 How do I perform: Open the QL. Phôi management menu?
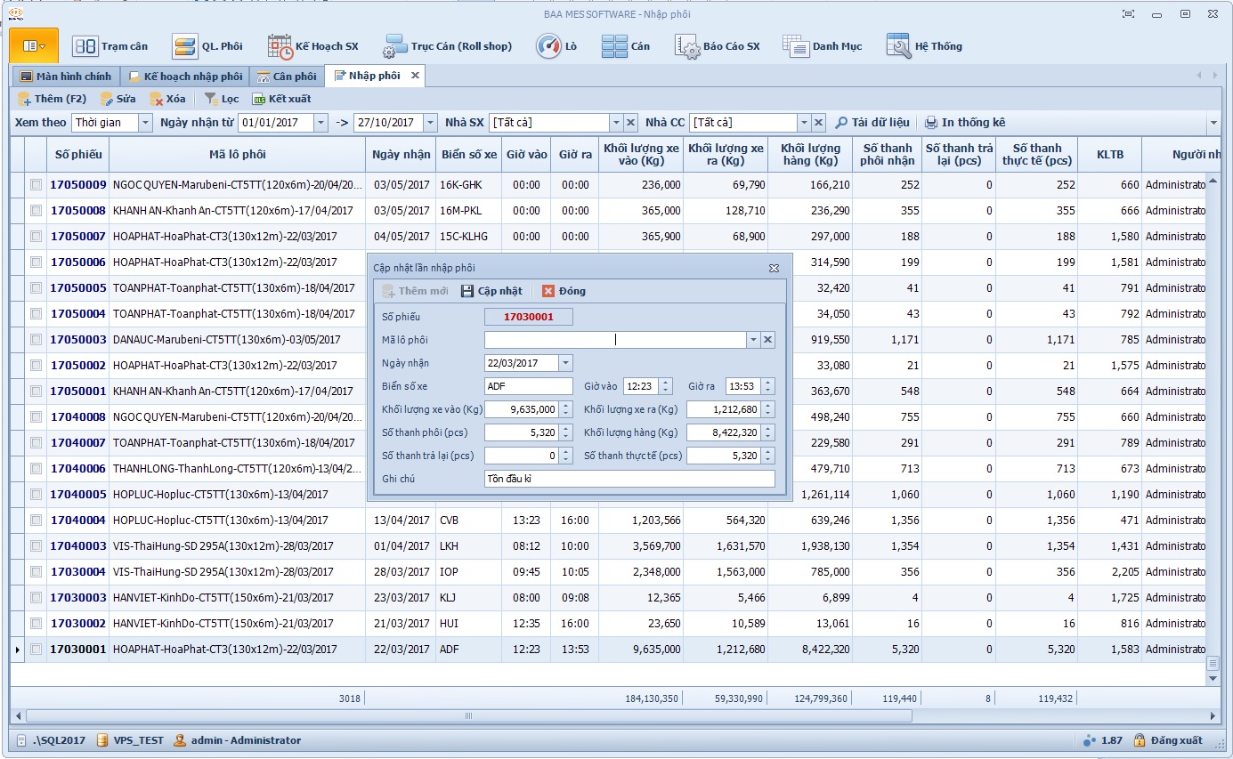tap(207, 46)
